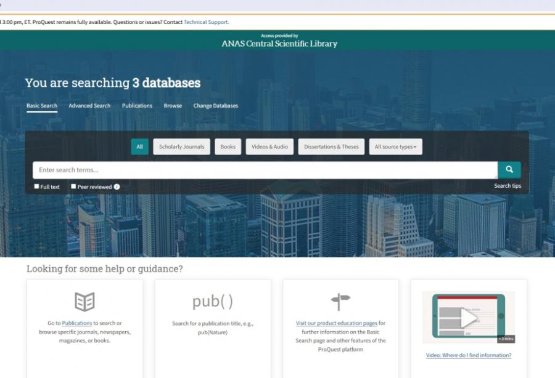Click the Technical Support link
555x378 pixels.
coord(206,22)
